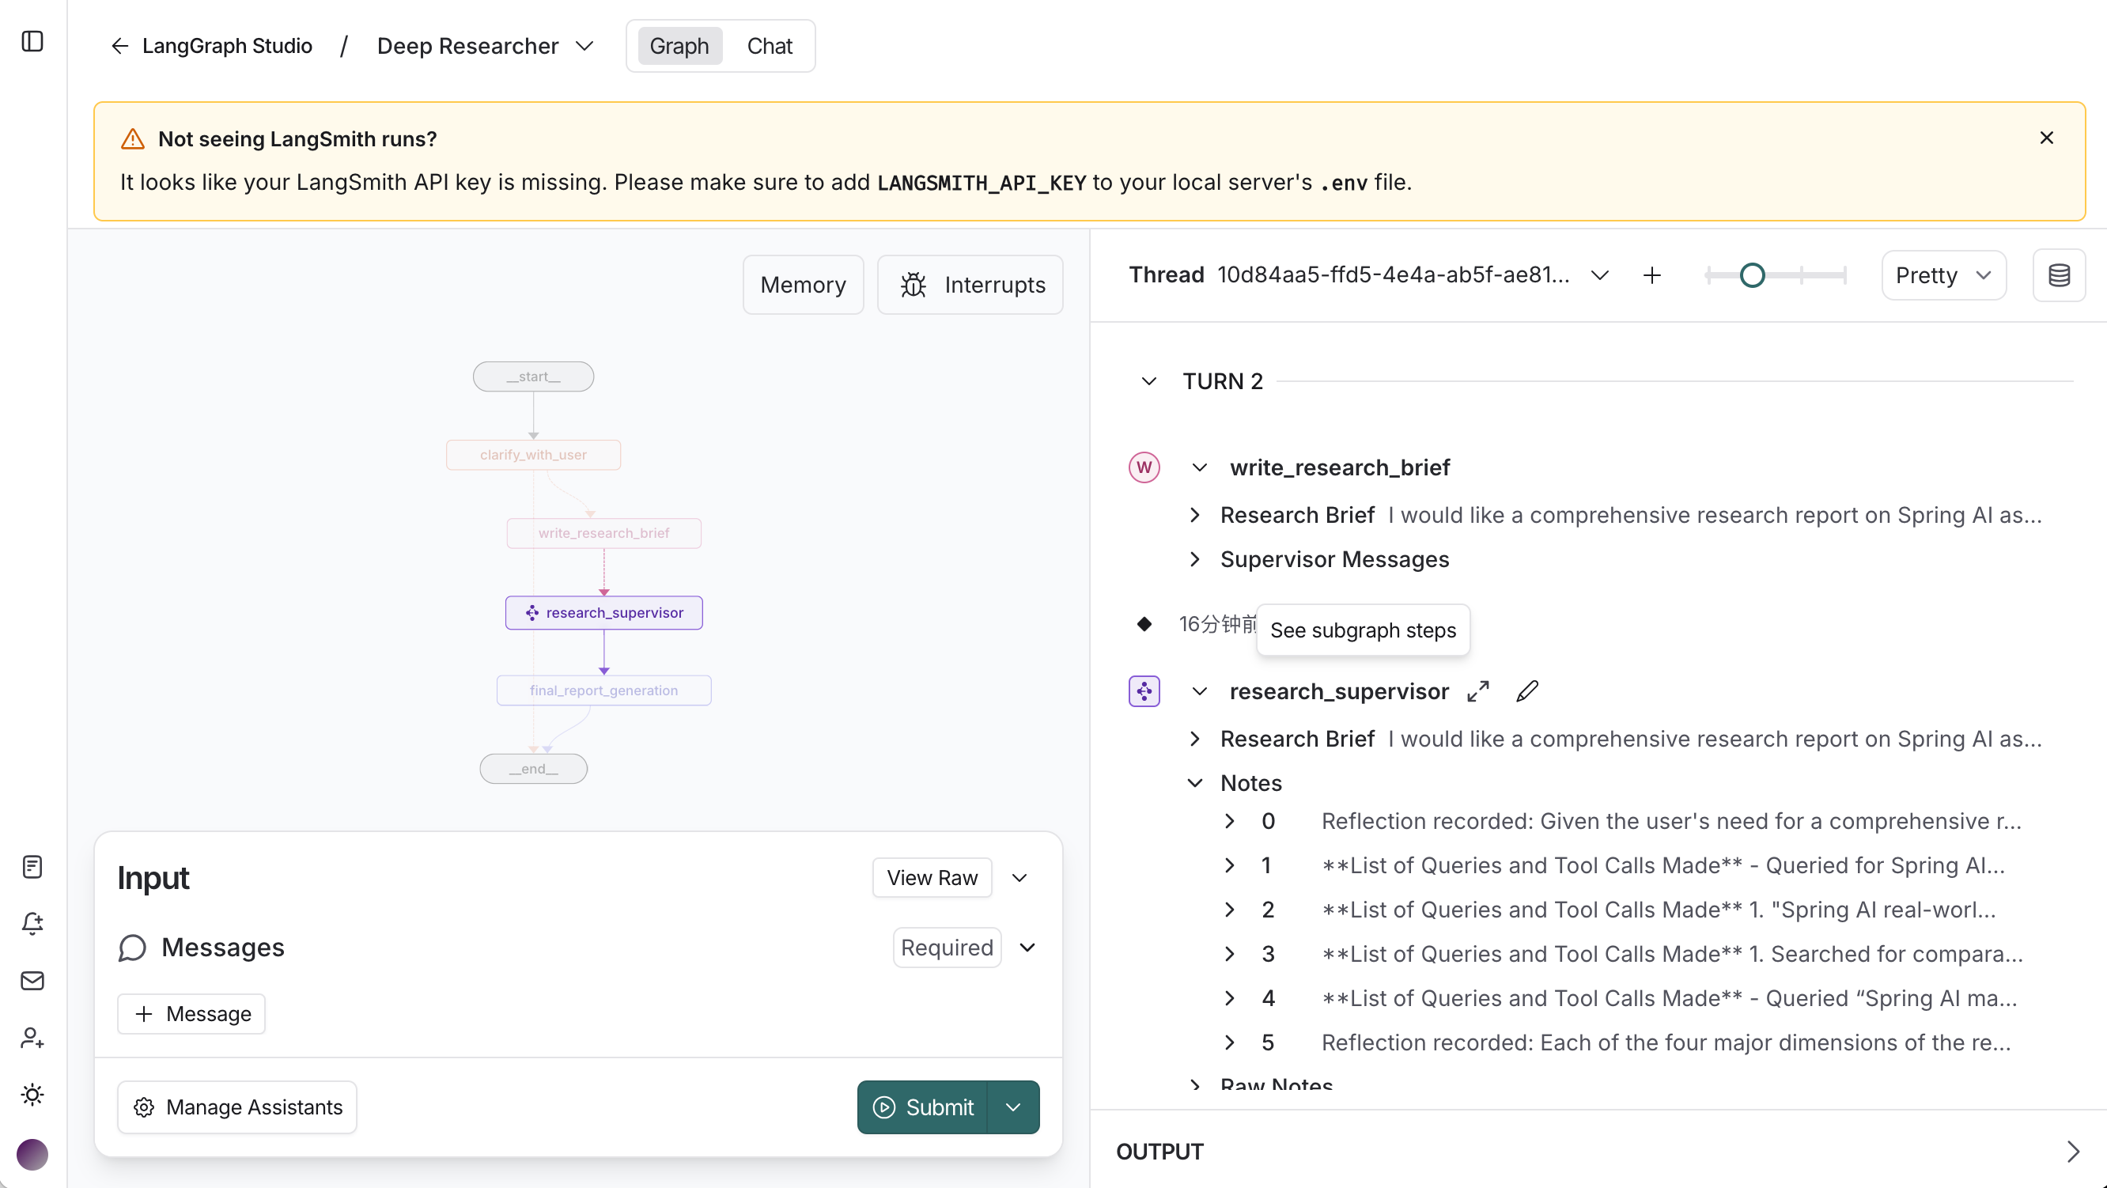Viewport: 2107px width, 1188px height.
Task: Click the Required label on Messages
Action: pos(947,948)
